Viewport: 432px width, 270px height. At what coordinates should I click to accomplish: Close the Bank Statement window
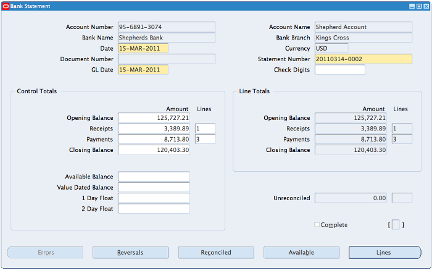pyautogui.click(x=426, y=6)
